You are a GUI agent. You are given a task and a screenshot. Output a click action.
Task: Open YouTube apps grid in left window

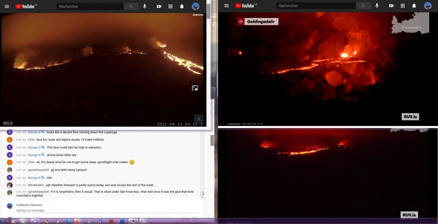pyautogui.click(x=170, y=6)
